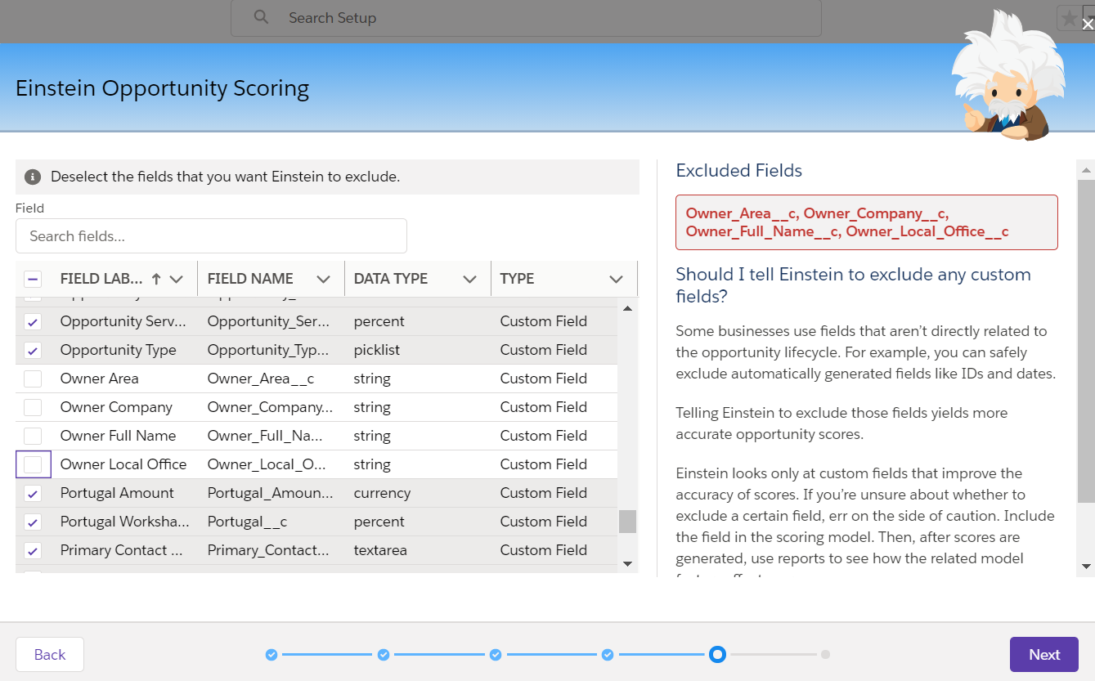Image resolution: width=1095 pixels, height=681 pixels.
Task: Click the Portugal__c field name cell
Action: click(247, 522)
